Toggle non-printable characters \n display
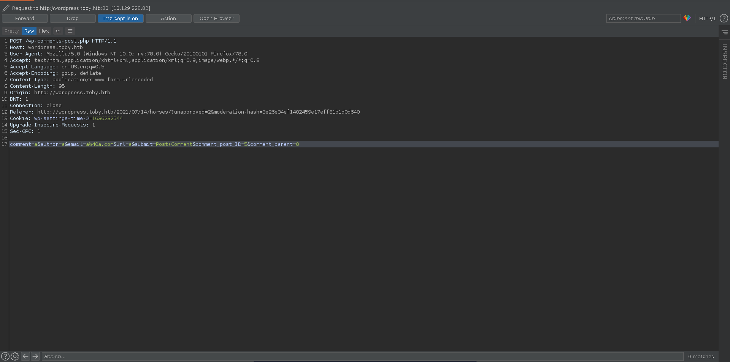Screen dimensions: 730x362 pos(58,31)
